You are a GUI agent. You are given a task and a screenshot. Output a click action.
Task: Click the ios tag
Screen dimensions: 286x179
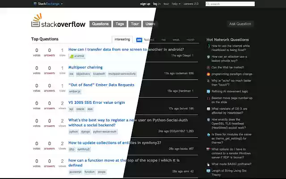(x=71, y=74)
